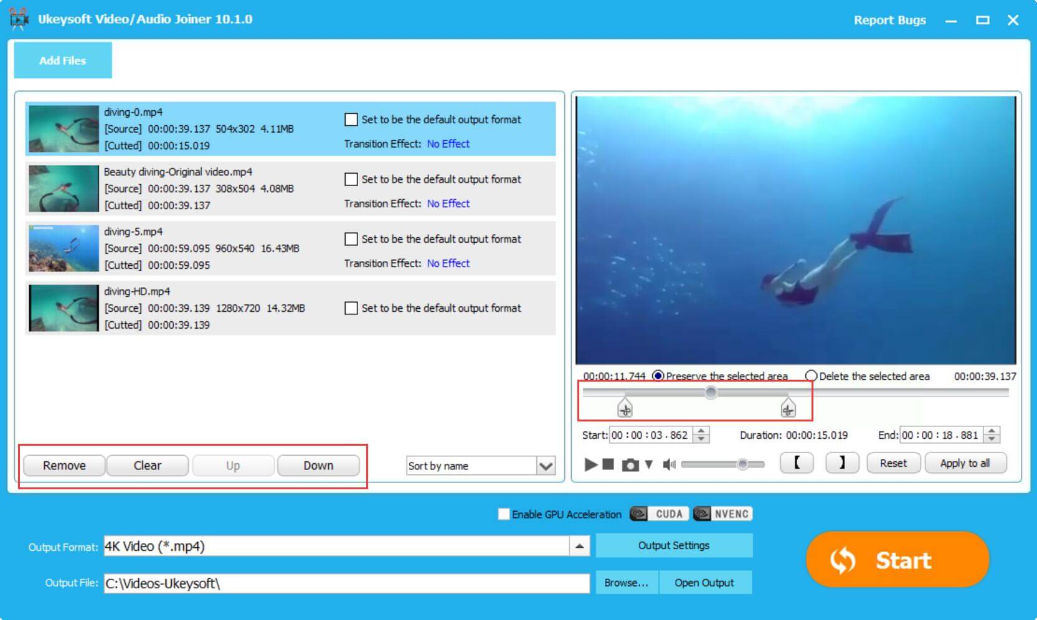Viewport: 1037px width, 620px height.
Task: Click the Clear list button
Action: coord(148,466)
